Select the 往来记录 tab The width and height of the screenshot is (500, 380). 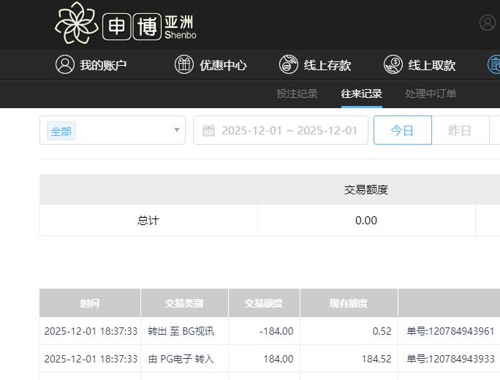click(361, 94)
